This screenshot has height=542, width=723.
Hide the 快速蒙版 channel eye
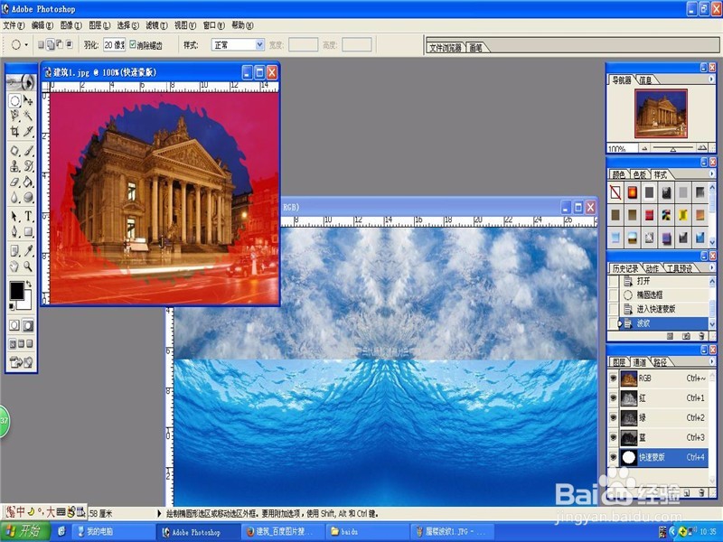pyautogui.click(x=613, y=457)
